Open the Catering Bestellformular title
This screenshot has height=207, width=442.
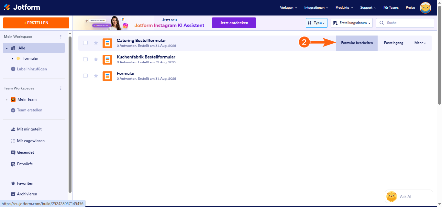[x=141, y=41]
